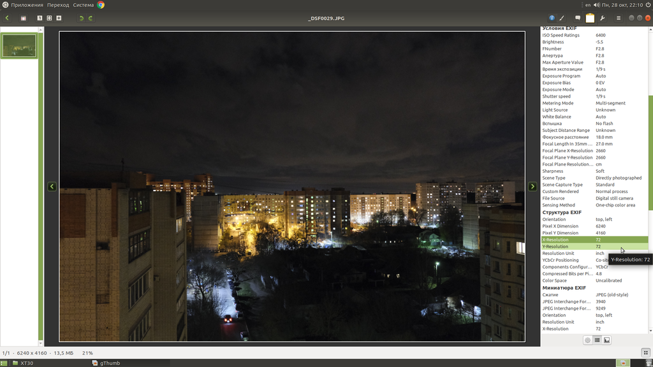Launch Google Chrome from top panel
This screenshot has width=653, height=367.
click(101, 5)
